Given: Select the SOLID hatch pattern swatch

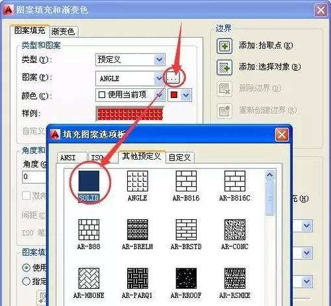Looking at the screenshot, I should (89, 181).
